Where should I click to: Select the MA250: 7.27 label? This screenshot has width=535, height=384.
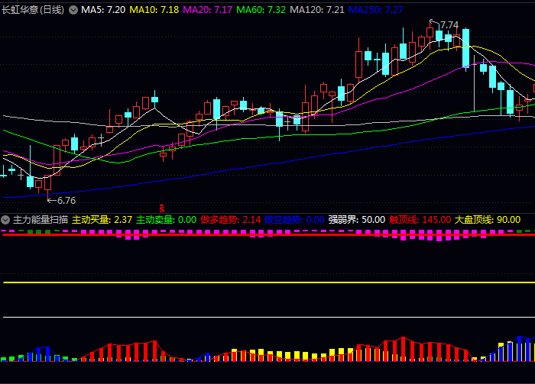click(376, 10)
